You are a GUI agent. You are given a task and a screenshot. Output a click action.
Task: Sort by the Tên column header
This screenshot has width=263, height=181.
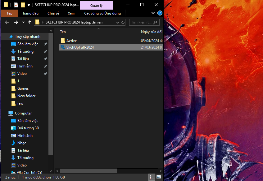tap(63, 32)
